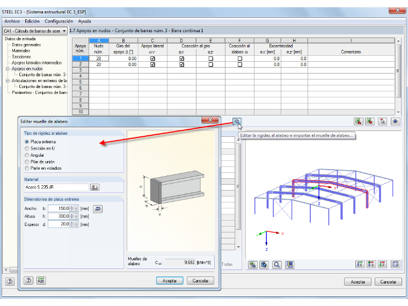Click Excel import icon with red down arrow

[x=370, y=121]
